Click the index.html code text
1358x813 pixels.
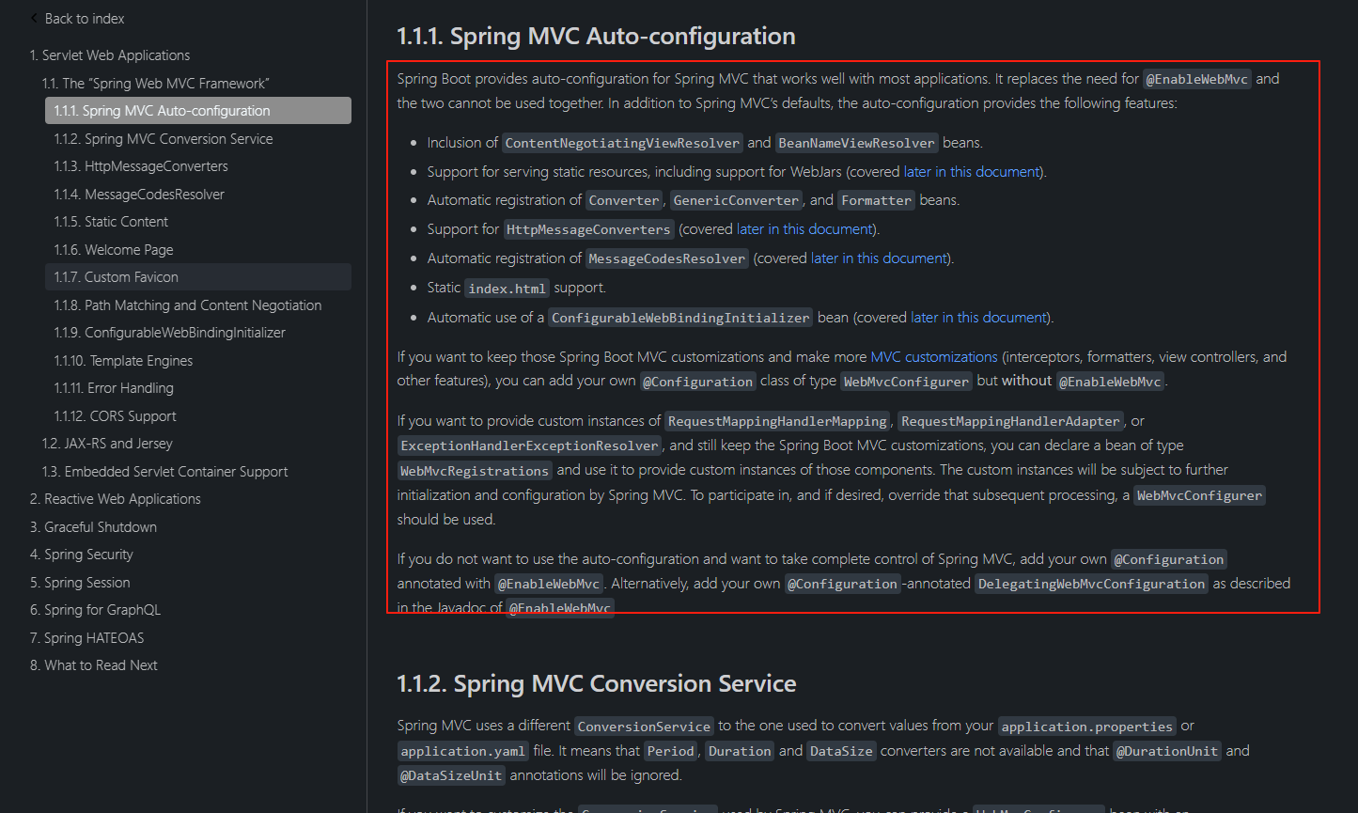(x=507, y=289)
